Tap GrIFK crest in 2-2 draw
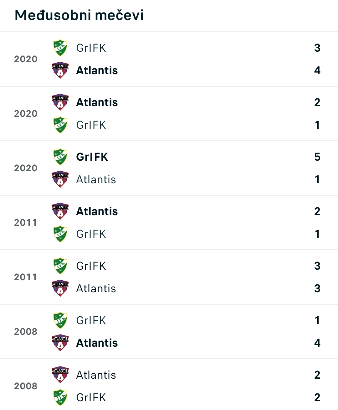338x410 pixels. click(60, 397)
